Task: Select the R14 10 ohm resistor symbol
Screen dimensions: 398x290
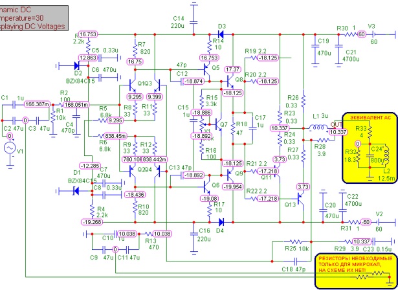Action: click(x=210, y=46)
